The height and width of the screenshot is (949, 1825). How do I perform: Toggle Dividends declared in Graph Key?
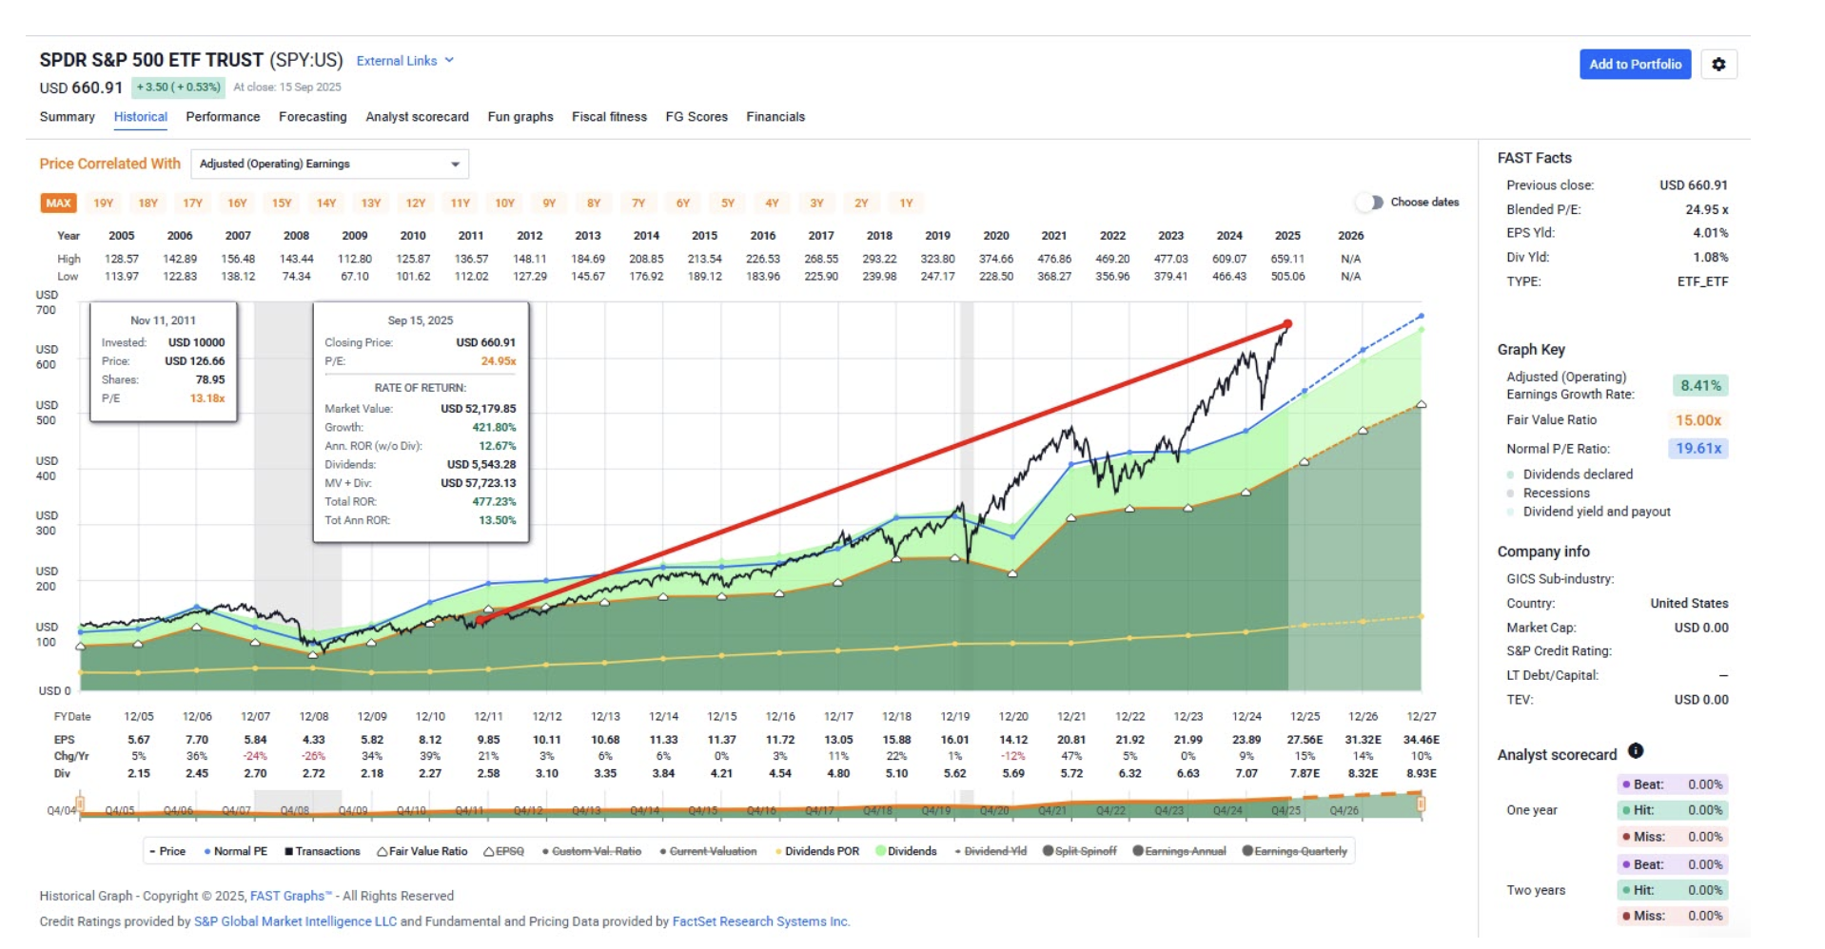[x=1570, y=474]
